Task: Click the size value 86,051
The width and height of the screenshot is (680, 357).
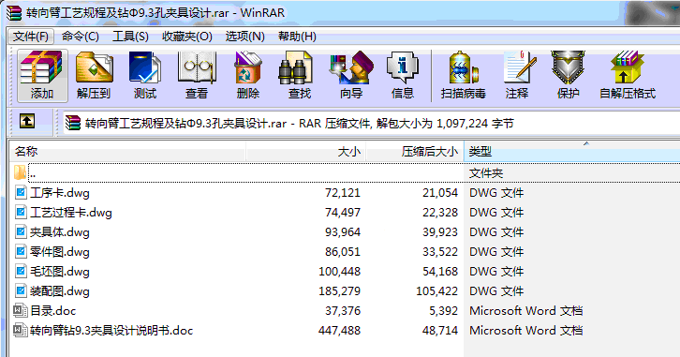Action: click(343, 252)
